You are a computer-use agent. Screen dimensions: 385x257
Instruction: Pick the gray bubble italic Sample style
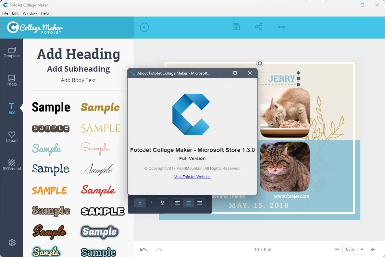tap(99, 232)
